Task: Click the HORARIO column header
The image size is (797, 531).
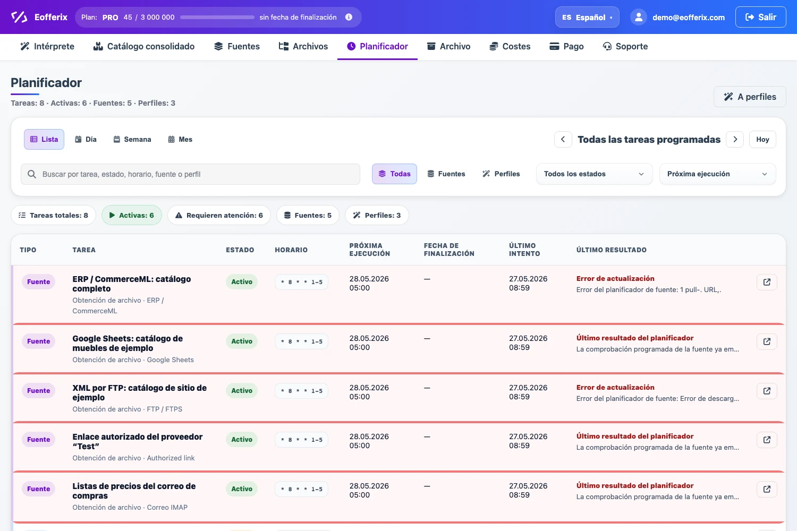Action: pos(291,250)
